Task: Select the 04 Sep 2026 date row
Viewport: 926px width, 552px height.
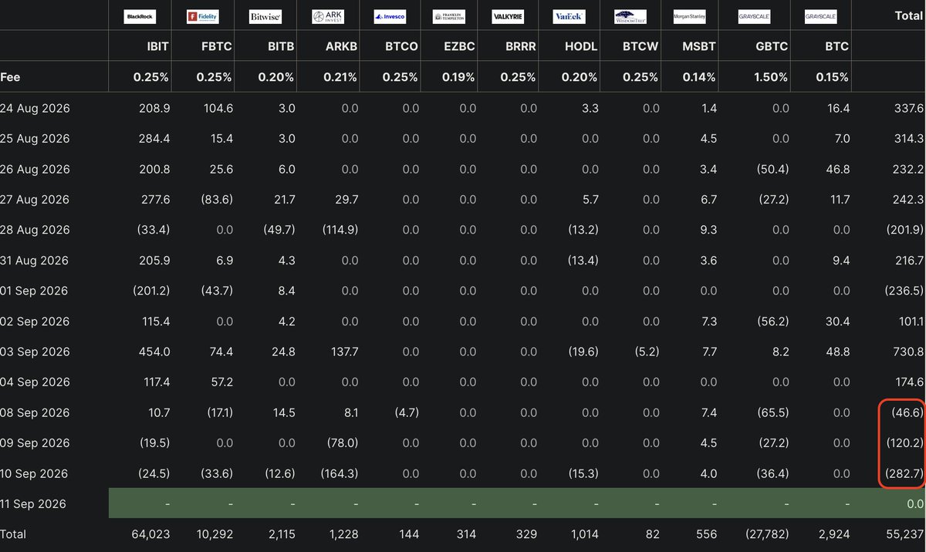Action: point(462,382)
